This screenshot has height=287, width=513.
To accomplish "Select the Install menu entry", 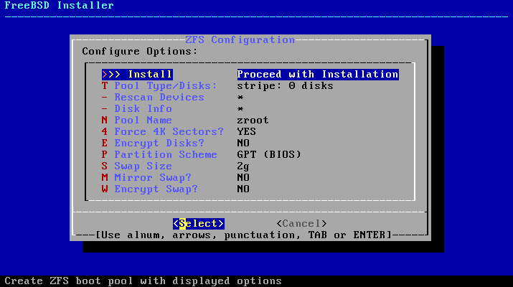I will (137, 75).
